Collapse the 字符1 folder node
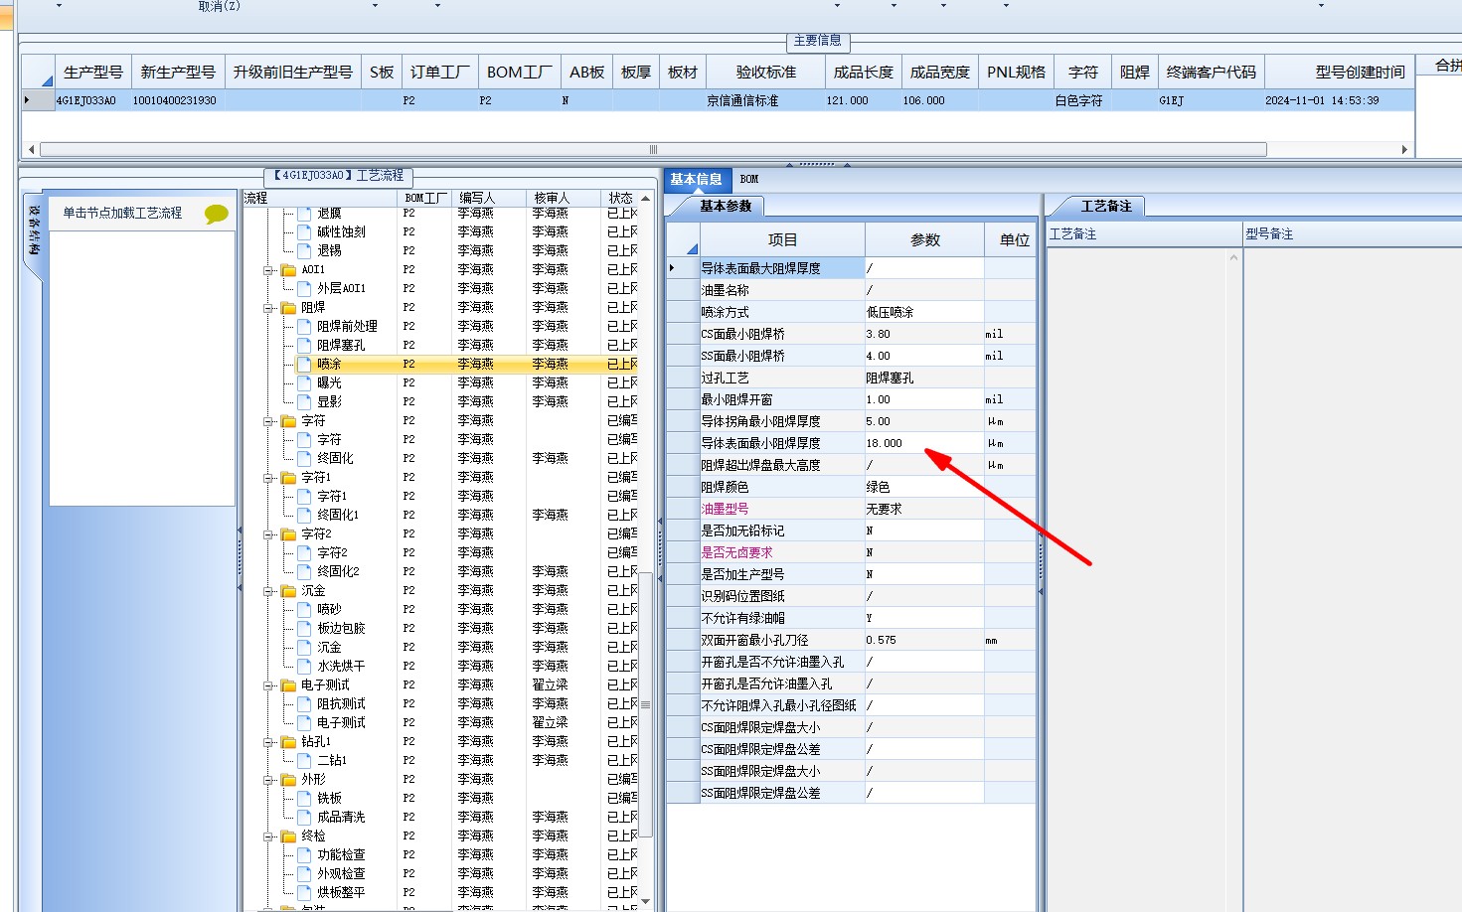Viewport: 1462px width, 912px height. point(268,478)
